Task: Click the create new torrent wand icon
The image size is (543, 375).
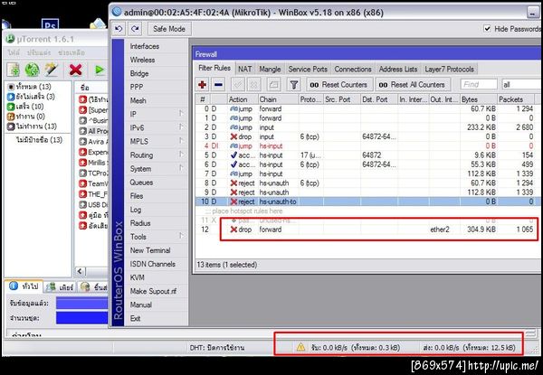Action: tap(51, 70)
